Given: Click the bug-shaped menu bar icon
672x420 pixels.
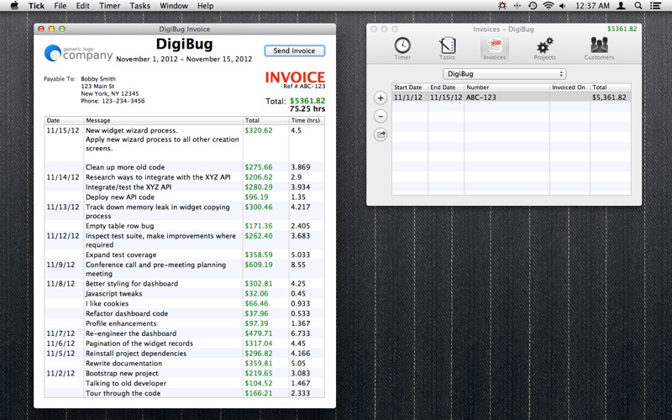Looking at the screenshot, I should click(x=502, y=6).
